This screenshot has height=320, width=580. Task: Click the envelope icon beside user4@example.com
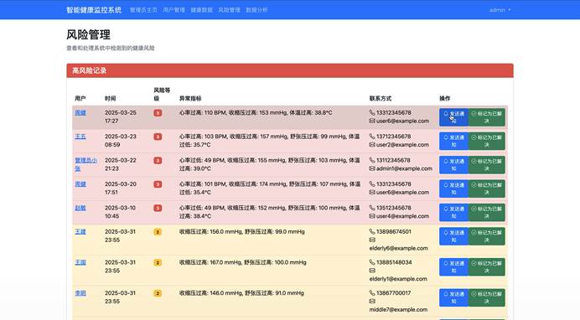tap(372, 216)
